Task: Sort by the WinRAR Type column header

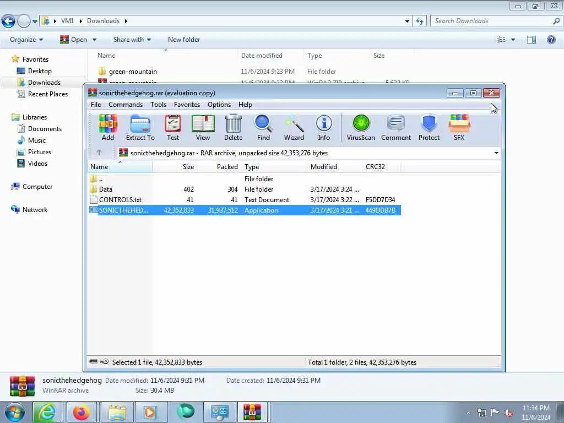Action: pyautogui.click(x=273, y=167)
